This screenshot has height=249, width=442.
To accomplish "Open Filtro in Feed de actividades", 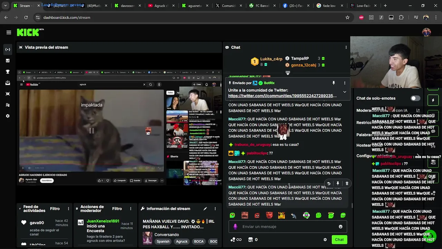I will coord(55,209).
